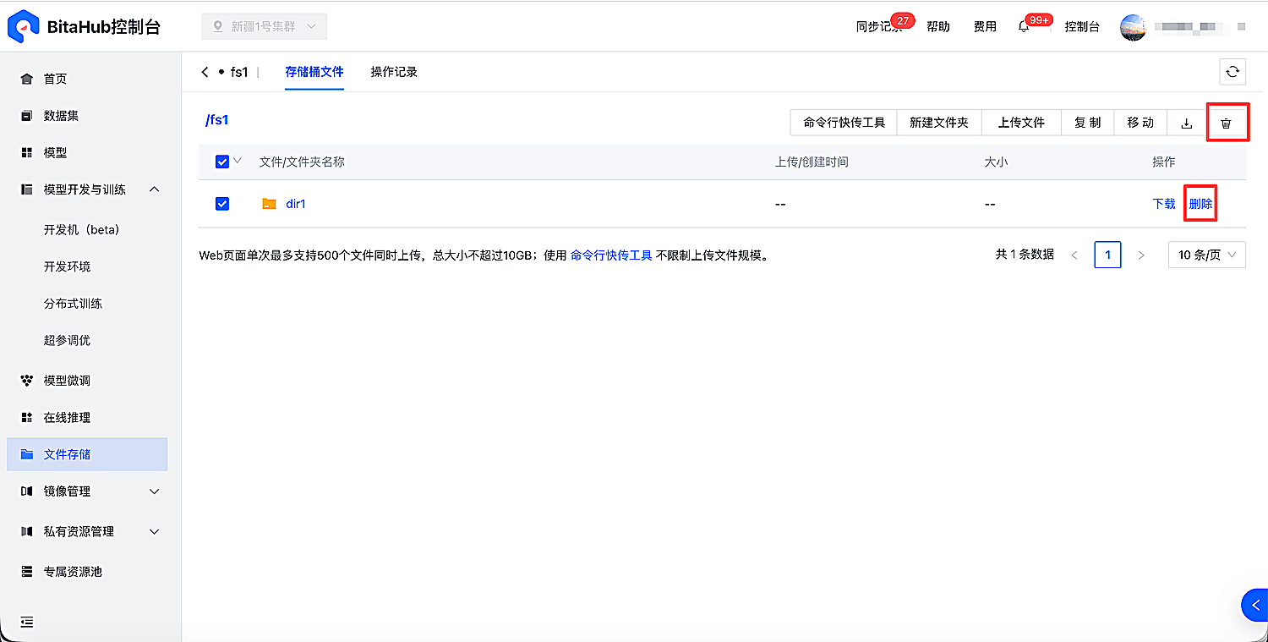Click the dir1 folder icon
The height and width of the screenshot is (642, 1268).
pos(269,204)
